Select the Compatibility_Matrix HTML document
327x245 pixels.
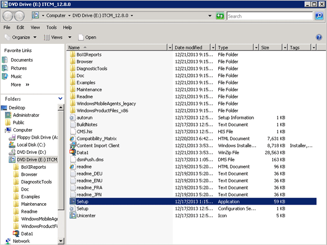pos(96,139)
